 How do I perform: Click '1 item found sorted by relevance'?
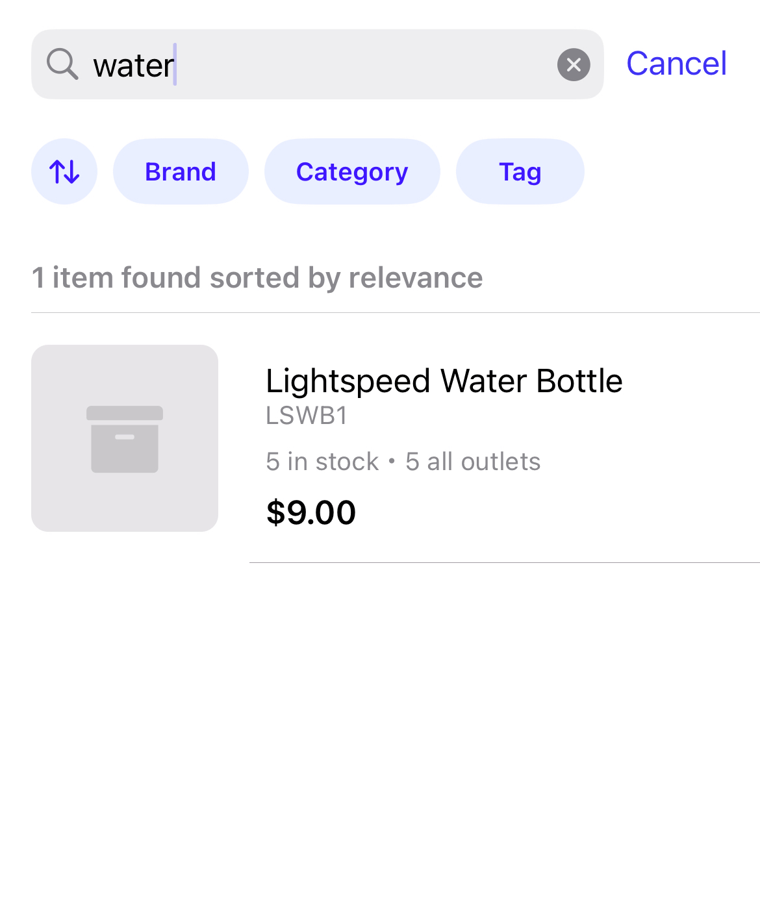point(257,278)
